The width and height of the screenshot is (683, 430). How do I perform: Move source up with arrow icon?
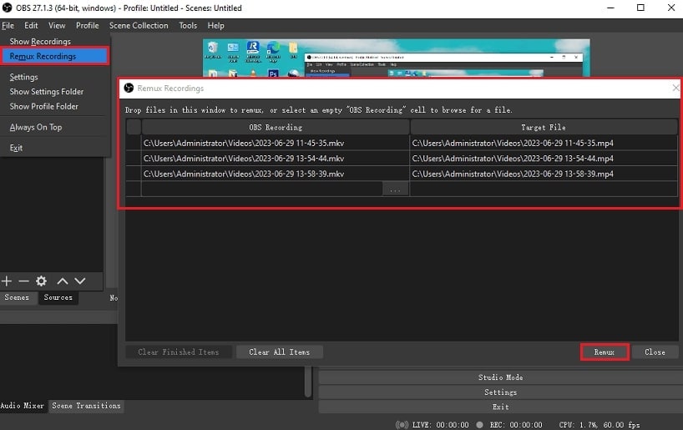coord(63,281)
